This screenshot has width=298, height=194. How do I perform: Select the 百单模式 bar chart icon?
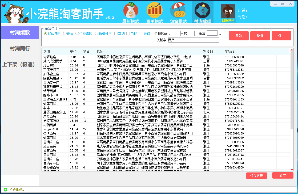pos(155,11)
